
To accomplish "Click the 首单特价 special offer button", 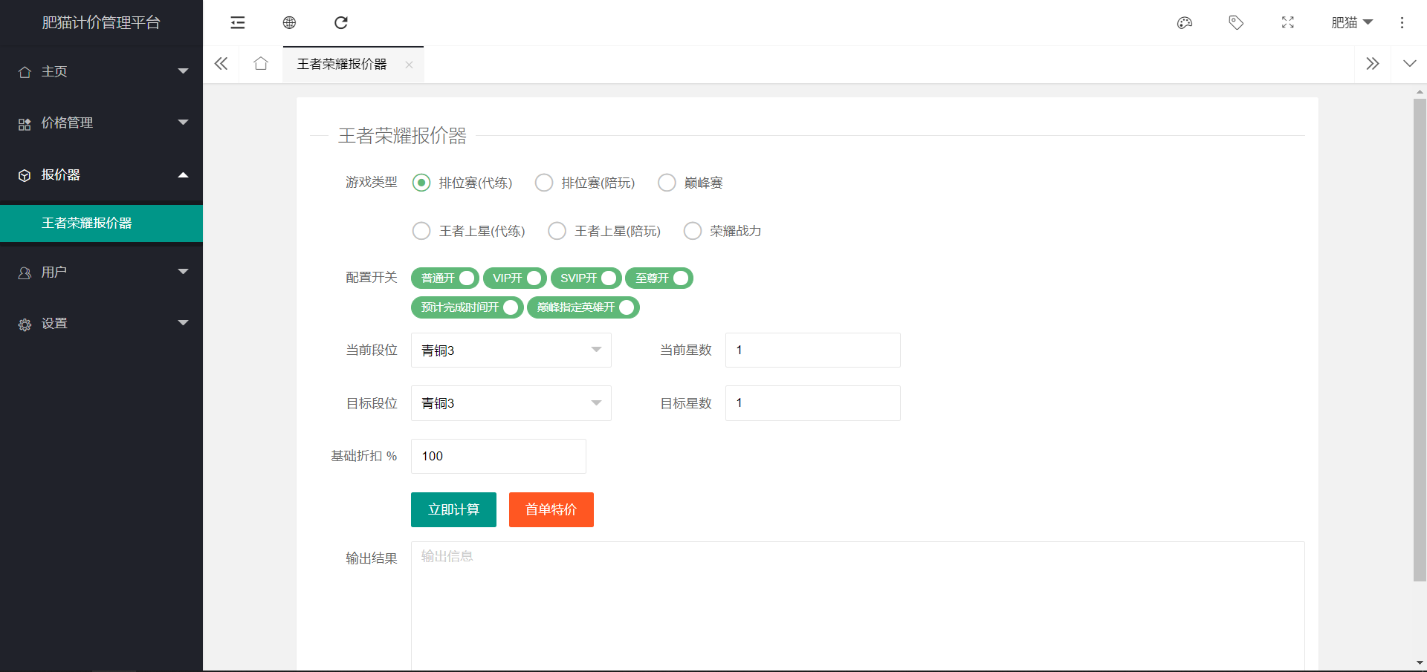I will [551, 509].
